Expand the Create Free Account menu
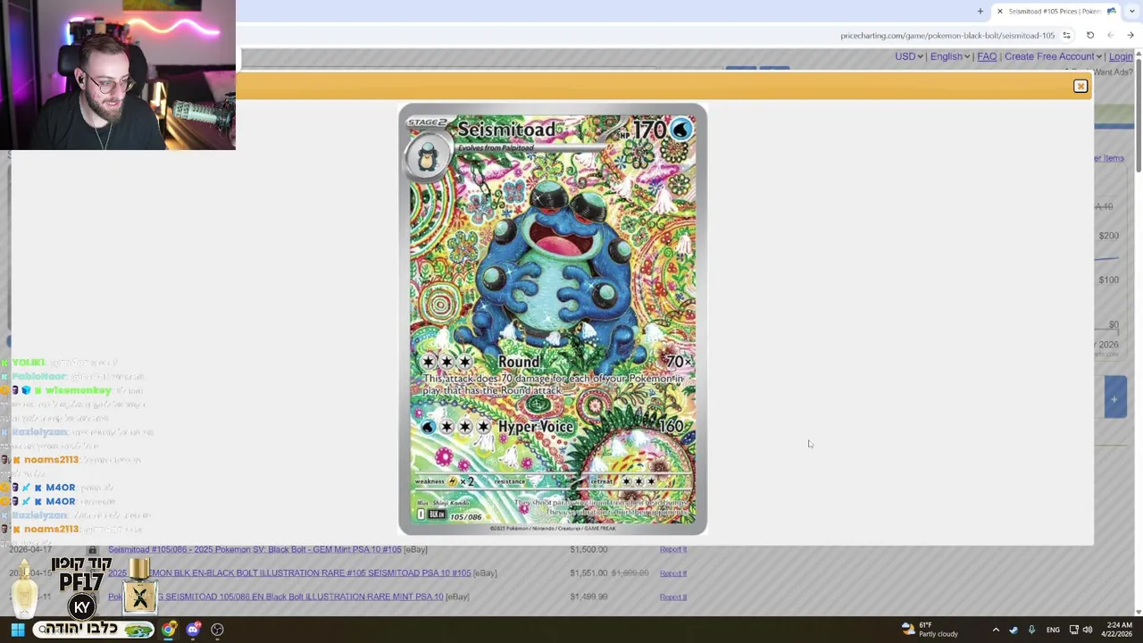The image size is (1143, 643). pos(1053,56)
